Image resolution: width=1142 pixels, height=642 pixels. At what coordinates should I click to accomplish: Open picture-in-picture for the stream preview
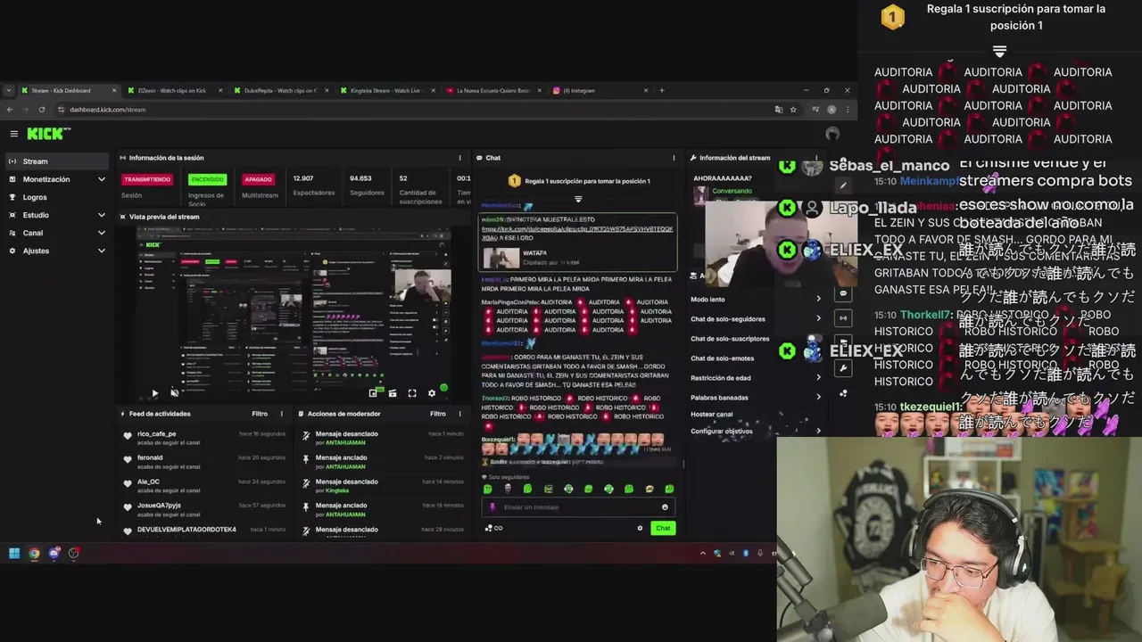[373, 393]
